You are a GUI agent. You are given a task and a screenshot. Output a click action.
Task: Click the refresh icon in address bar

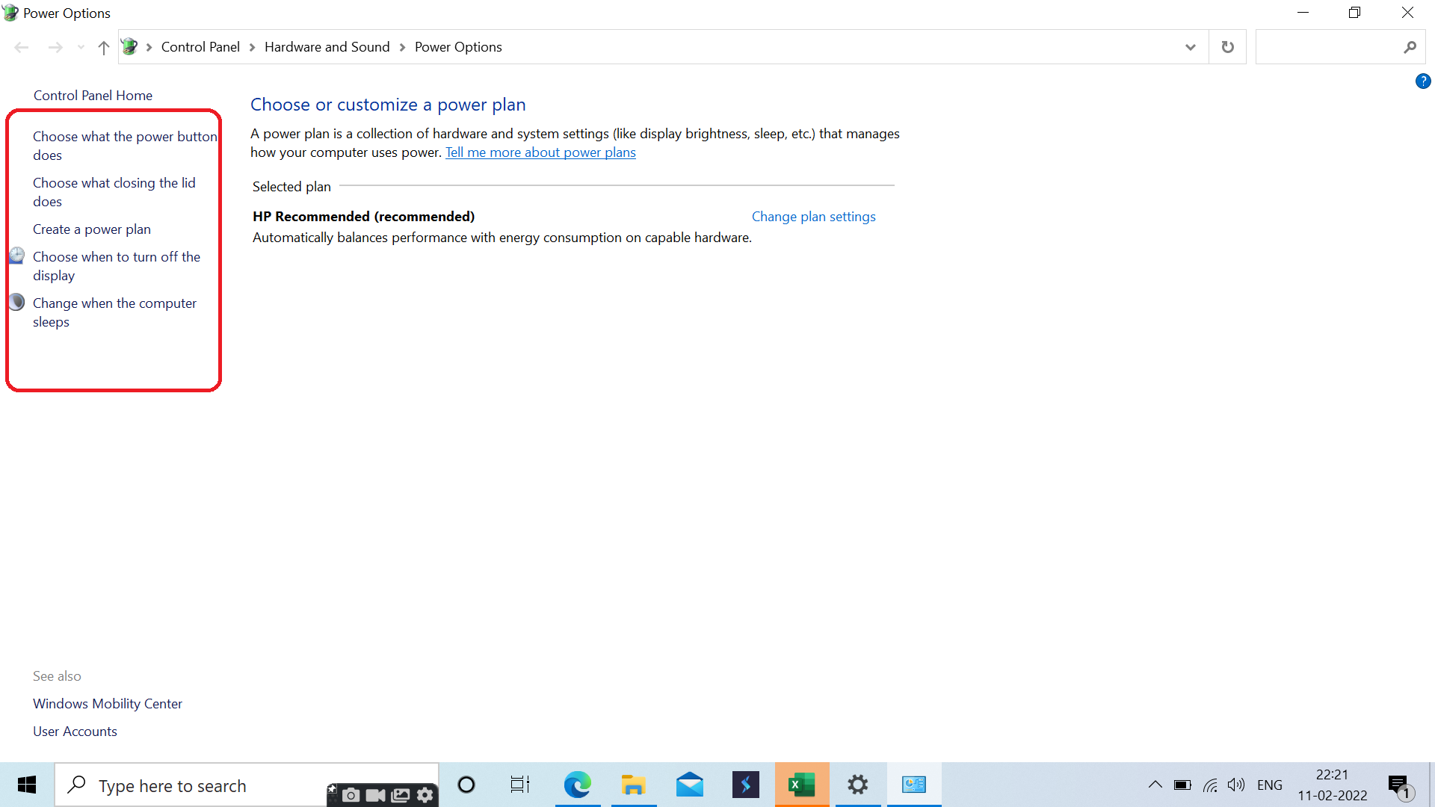click(x=1228, y=46)
